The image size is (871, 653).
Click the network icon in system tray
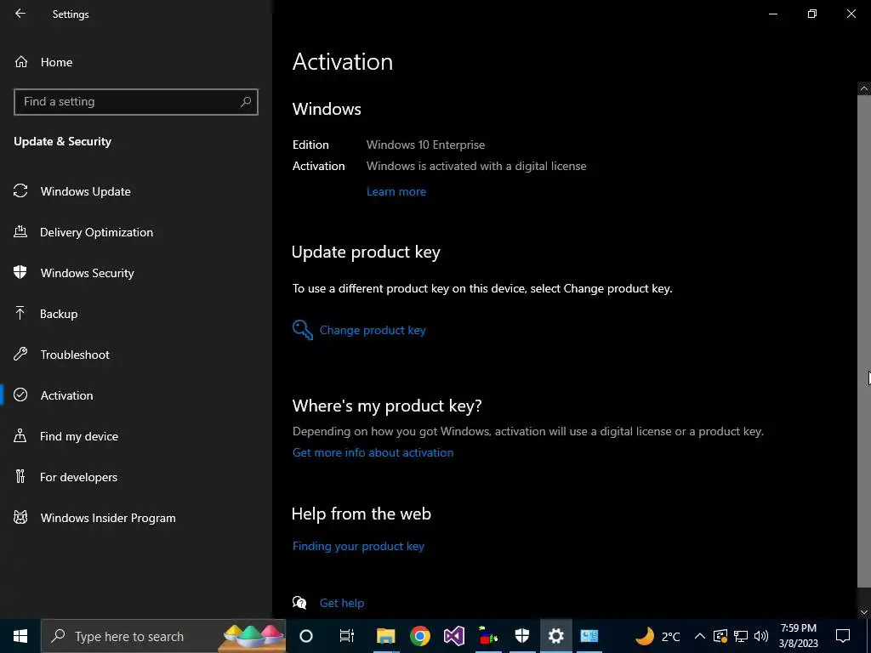coord(741,636)
